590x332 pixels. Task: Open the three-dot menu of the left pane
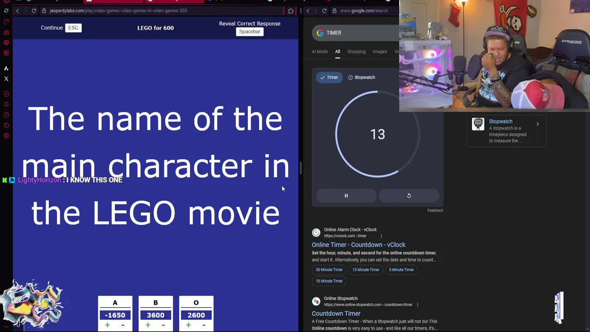tap(301, 11)
